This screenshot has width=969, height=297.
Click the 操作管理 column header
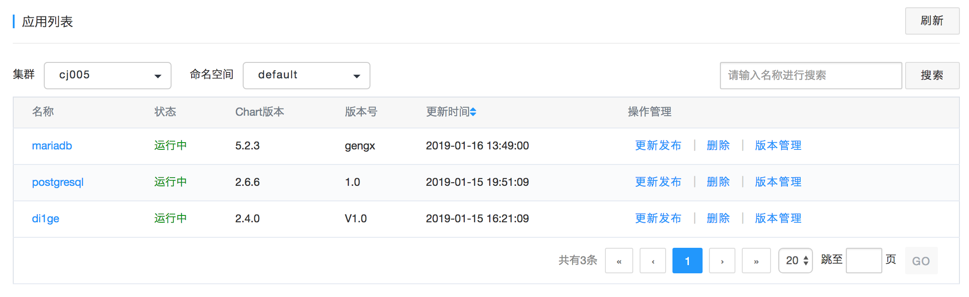(650, 112)
